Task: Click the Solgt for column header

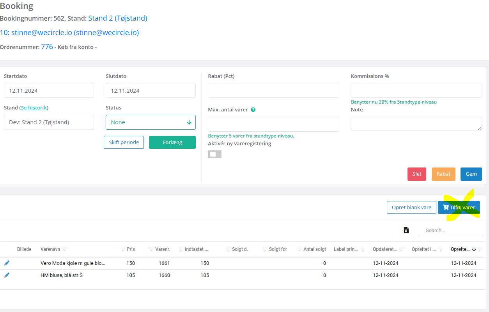Action: tap(278, 249)
